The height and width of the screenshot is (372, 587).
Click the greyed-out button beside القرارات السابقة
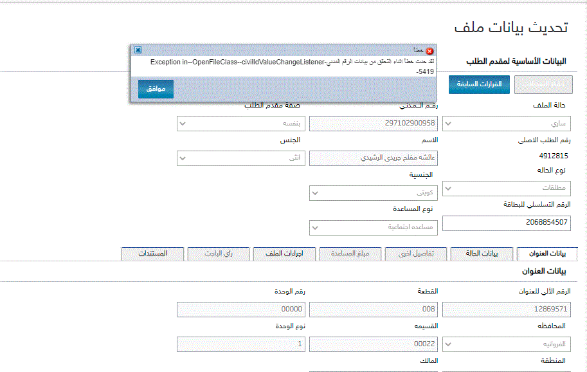pos(543,84)
